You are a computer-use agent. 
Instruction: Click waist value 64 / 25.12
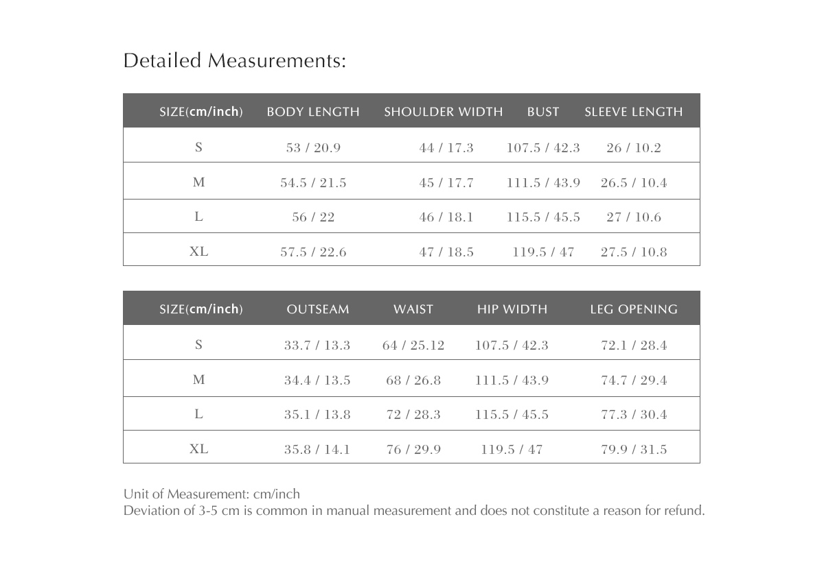point(413,346)
